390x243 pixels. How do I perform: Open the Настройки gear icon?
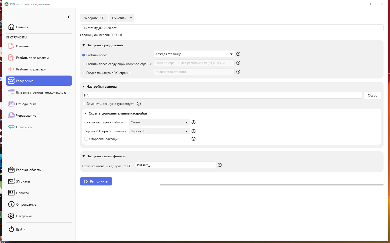coord(11,216)
